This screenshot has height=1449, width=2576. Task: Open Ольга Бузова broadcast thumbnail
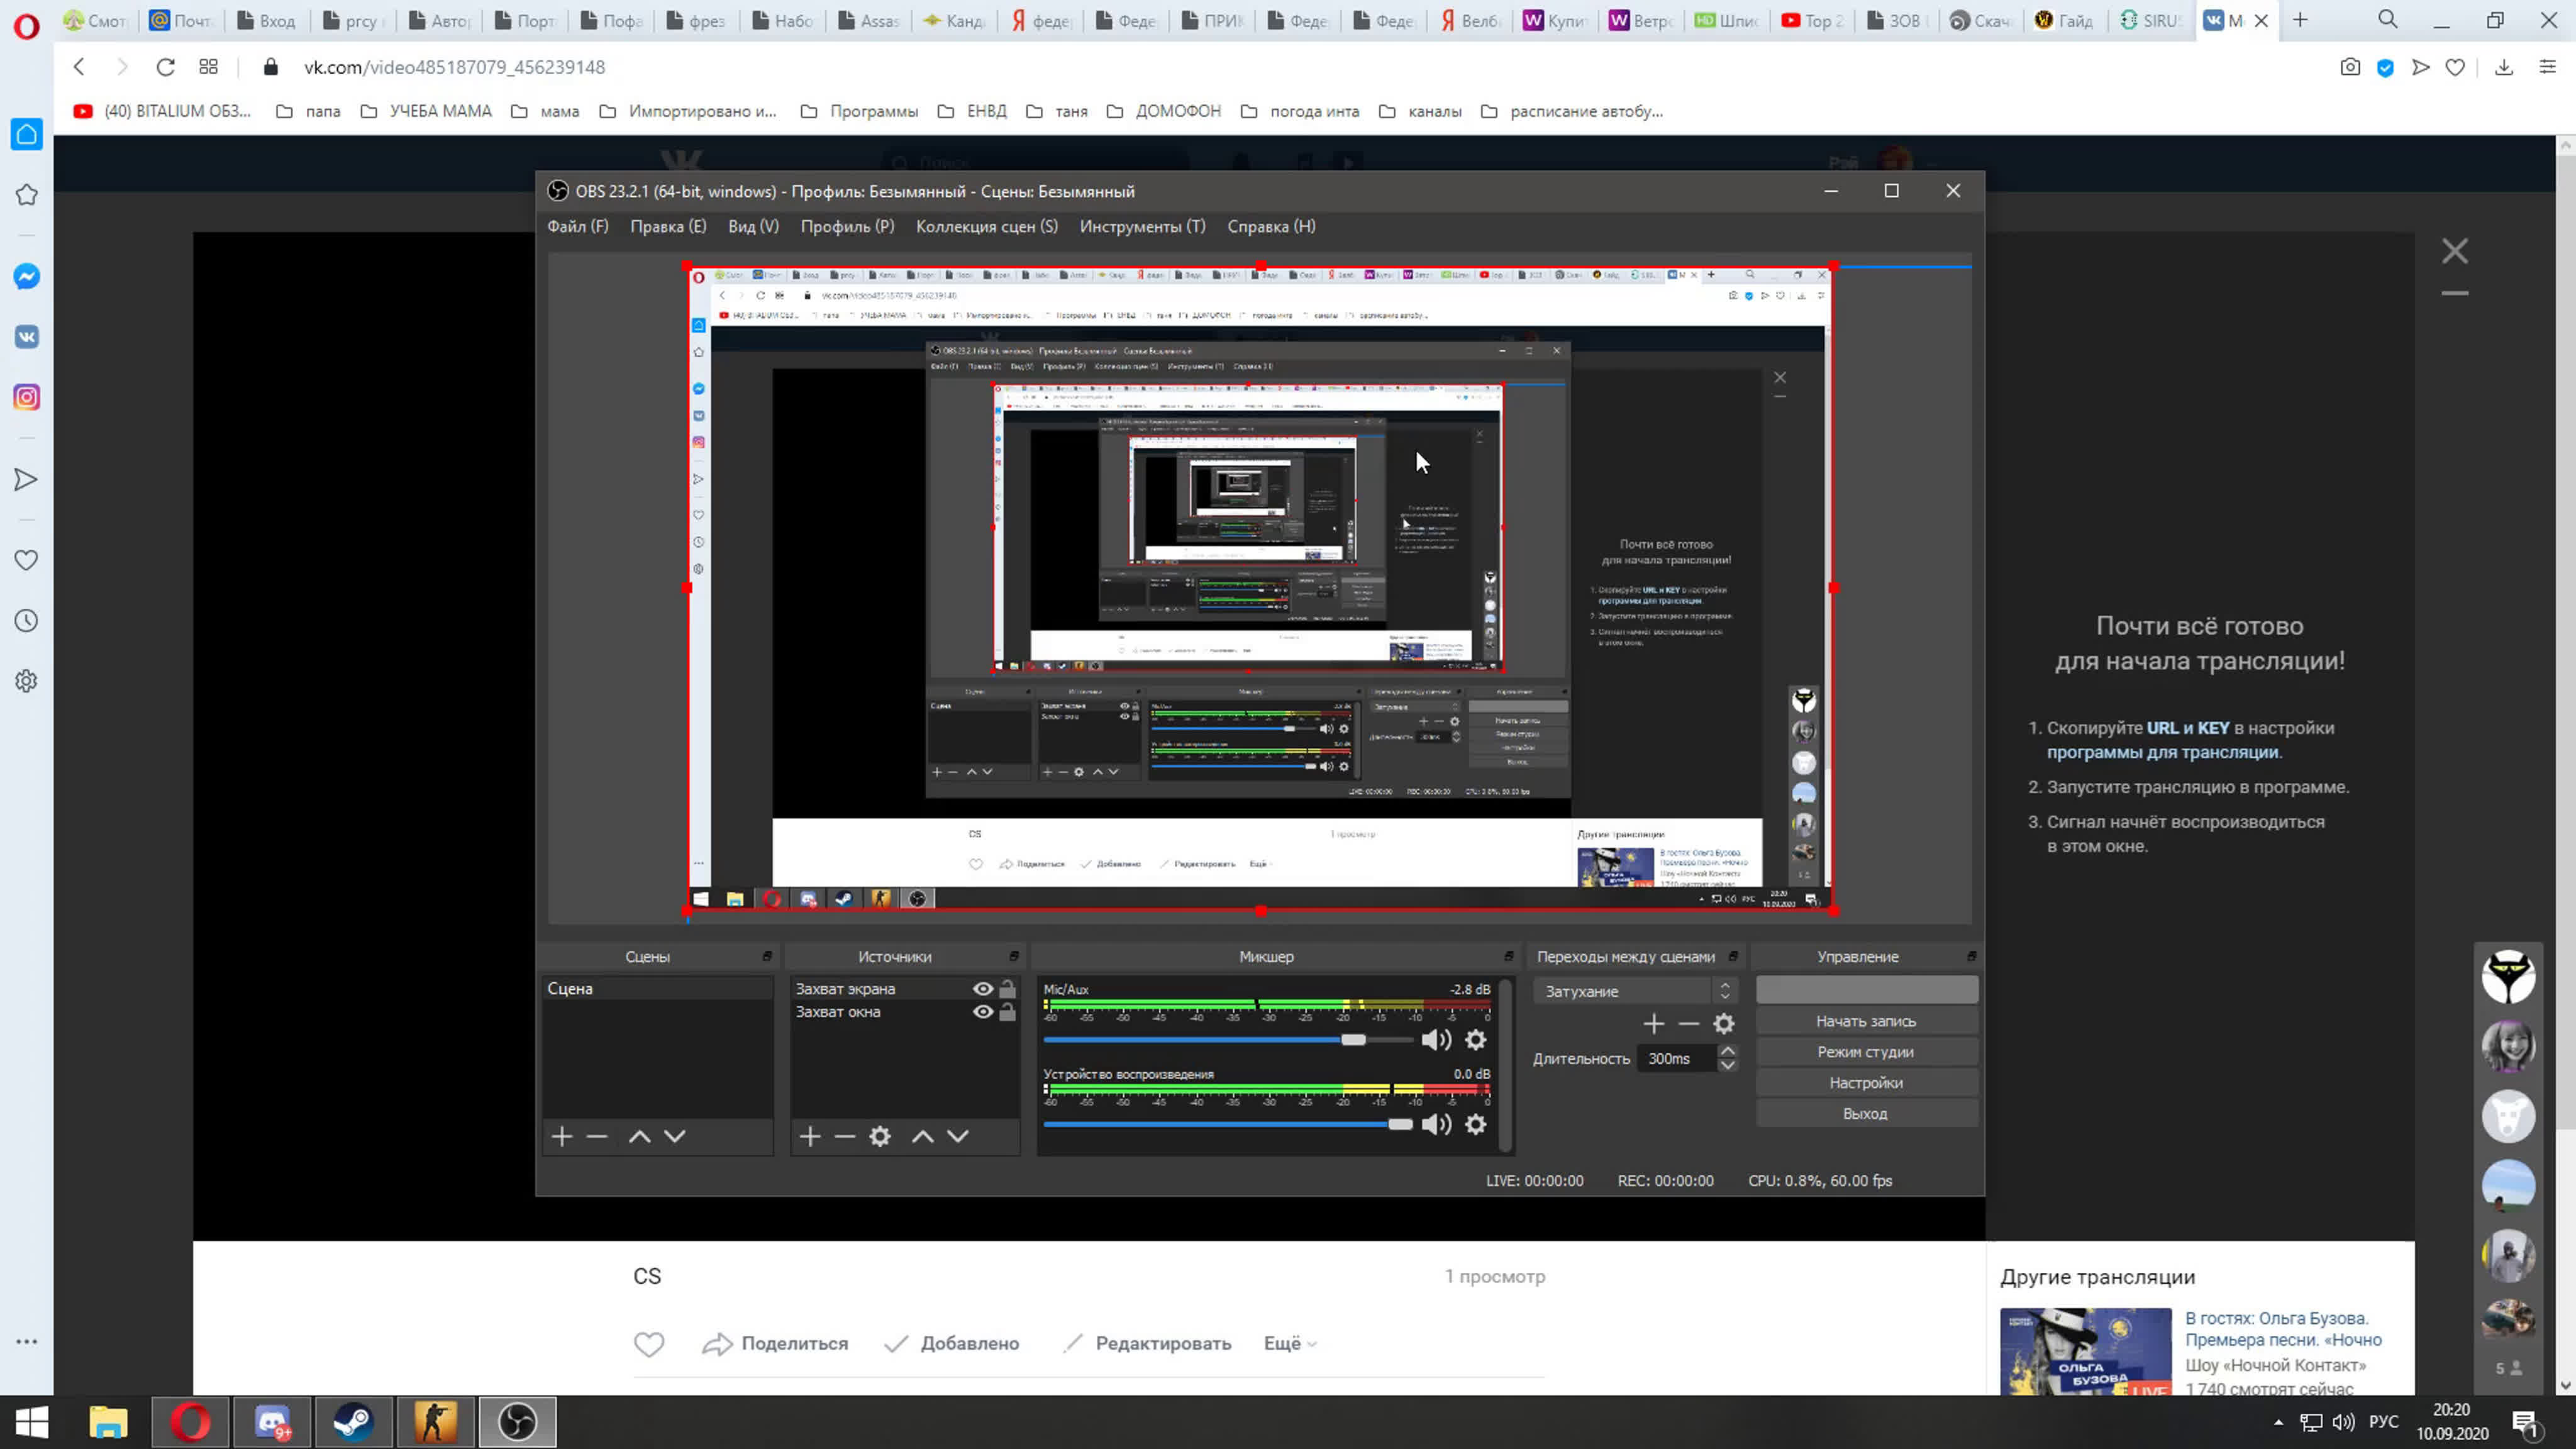2086,1351
